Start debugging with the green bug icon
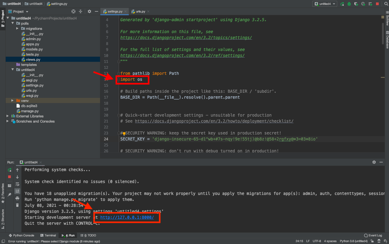 pos(349,4)
